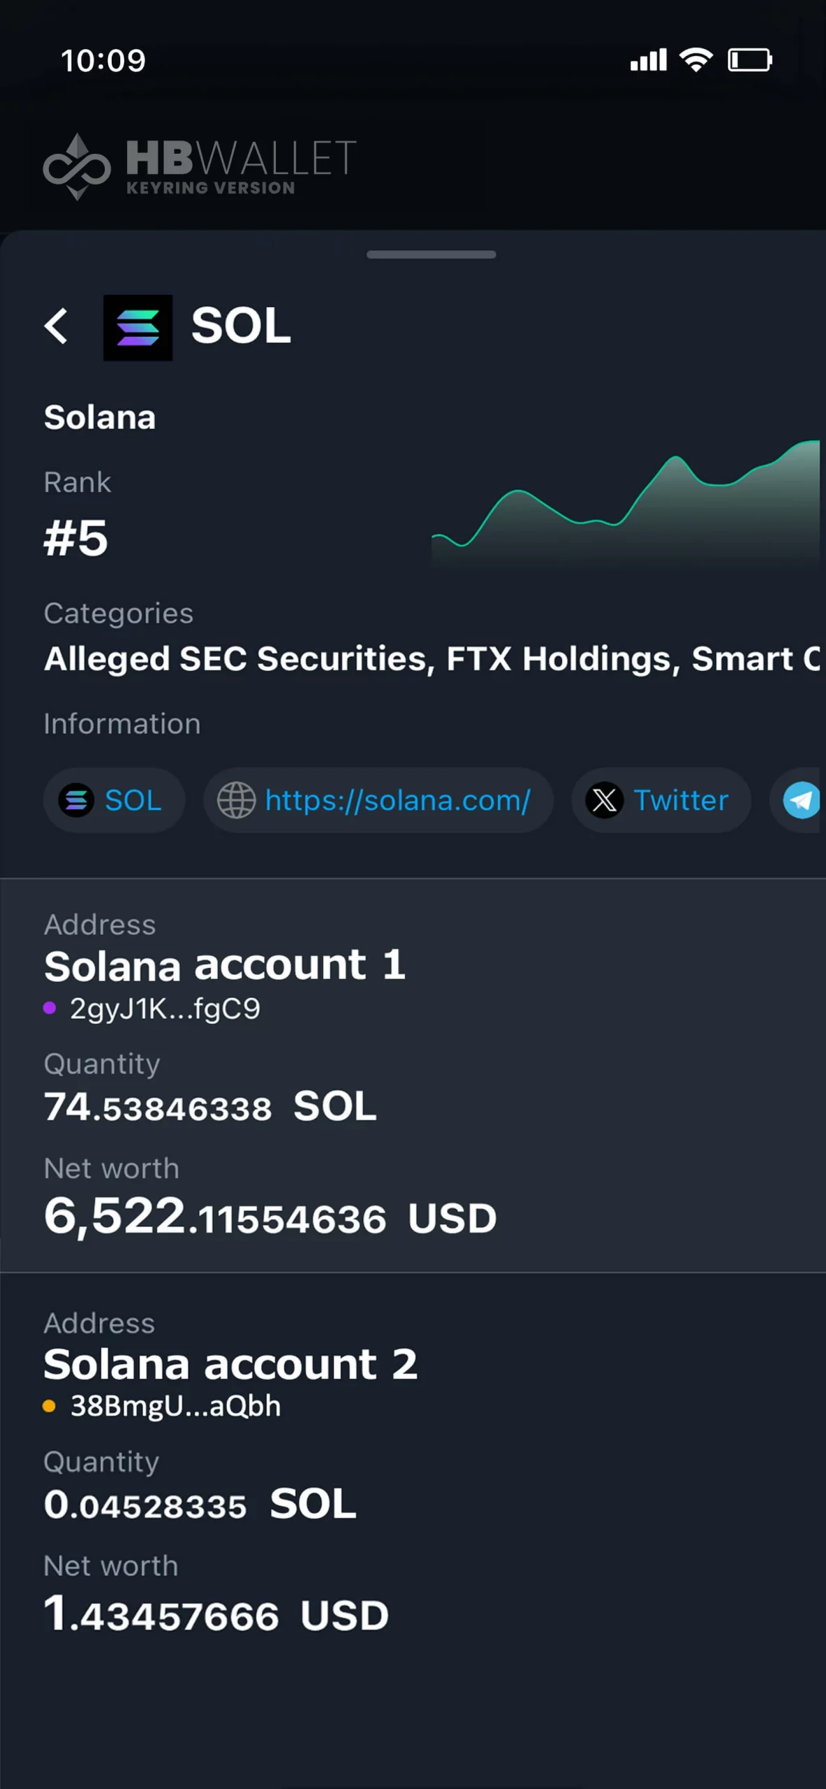The width and height of the screenshot is (826, 1789).
Task: Tap the battery indicator in the status bar
Action: pos(749,61)
